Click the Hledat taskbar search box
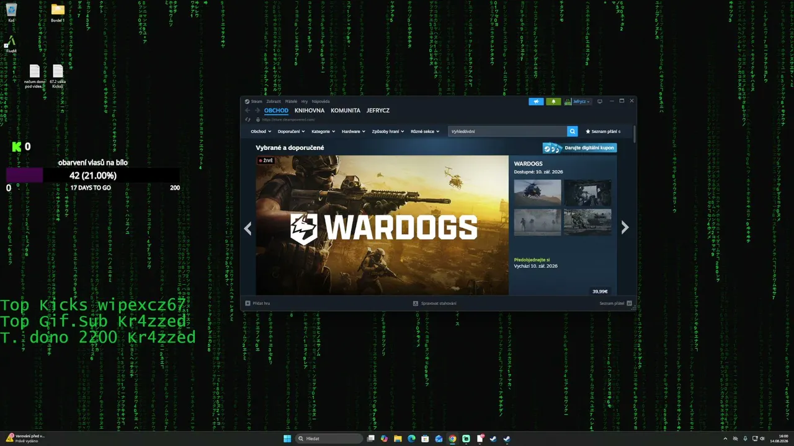This screenshot has width=794, height=446. [x=328, y=439]
